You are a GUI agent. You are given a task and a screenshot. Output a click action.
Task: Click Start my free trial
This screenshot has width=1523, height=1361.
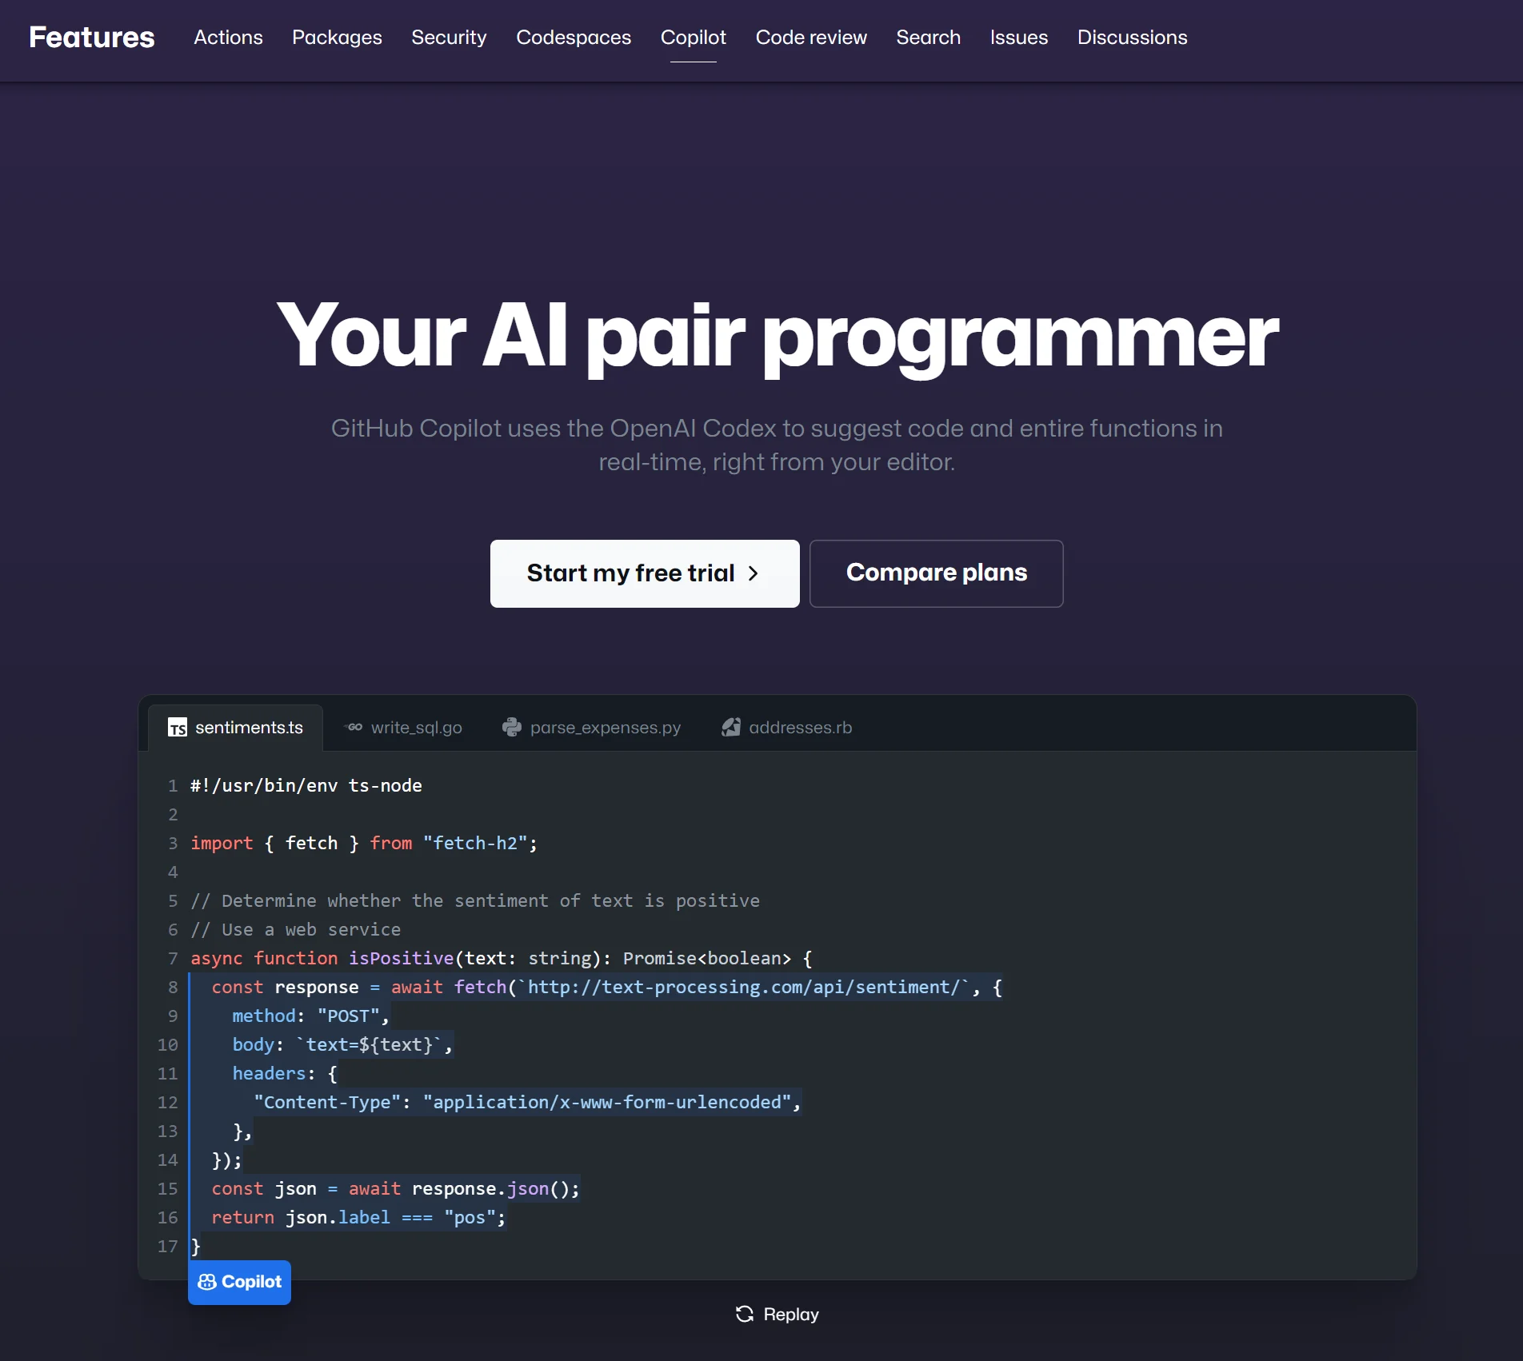pyautogui.click(x=645, y=573)
